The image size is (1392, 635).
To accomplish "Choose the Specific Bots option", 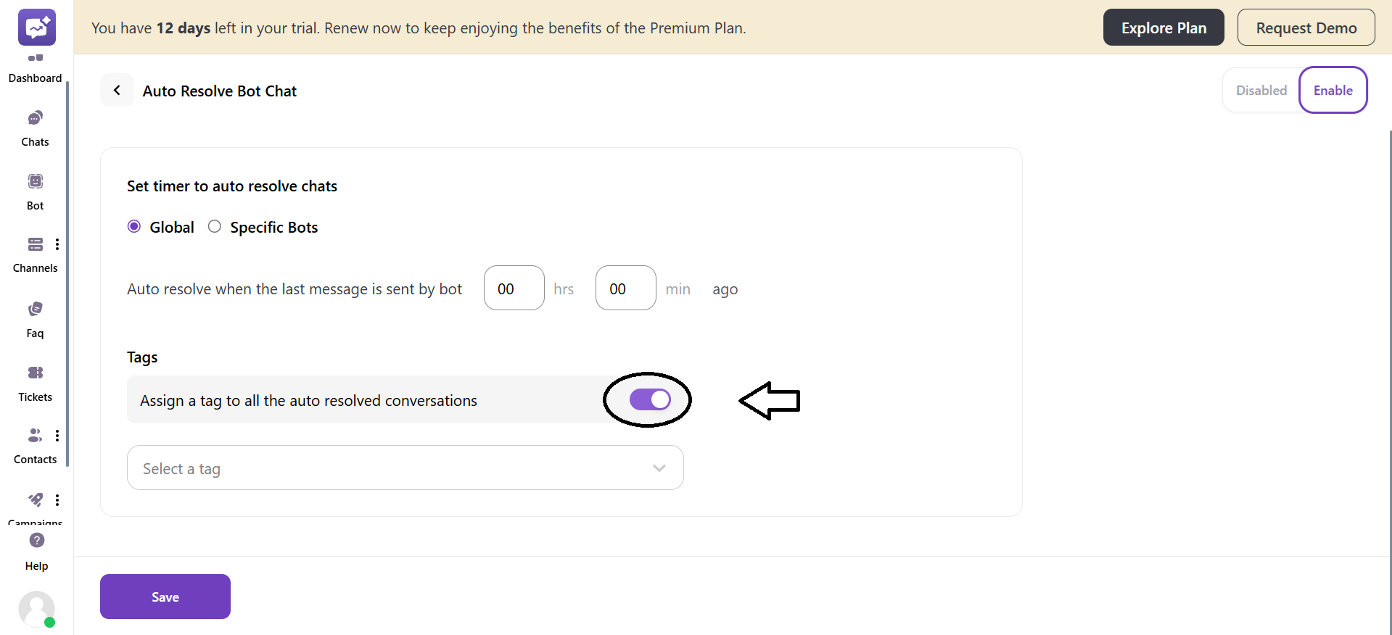I will (213, 226).
